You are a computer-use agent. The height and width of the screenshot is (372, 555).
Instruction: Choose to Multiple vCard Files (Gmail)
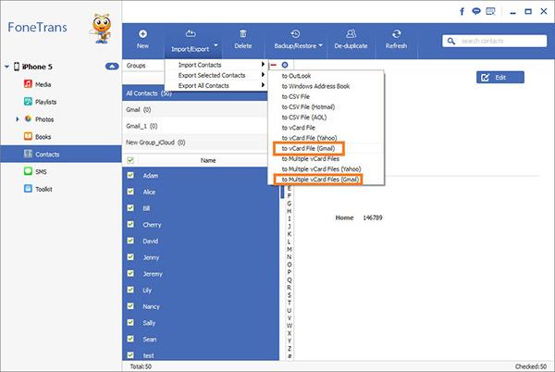click(318, 180)
